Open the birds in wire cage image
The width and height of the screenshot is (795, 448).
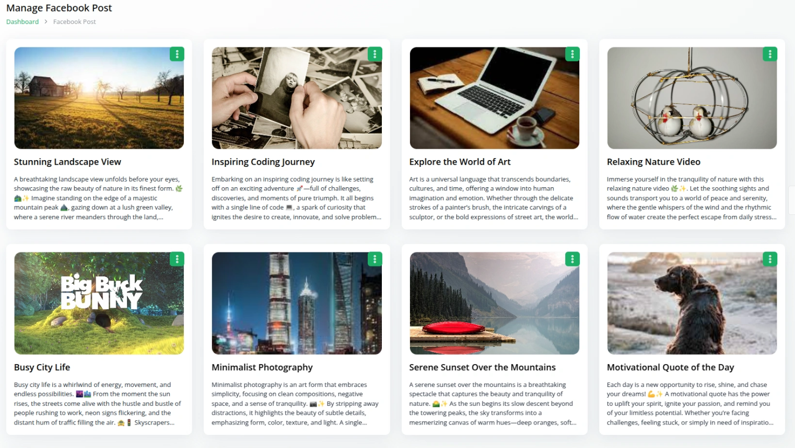(692, 98)
